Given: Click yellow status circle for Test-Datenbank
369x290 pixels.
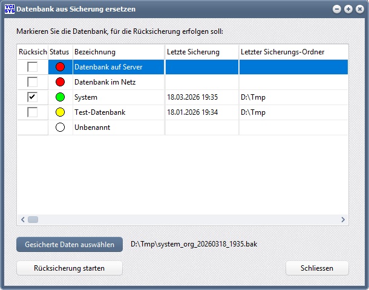Looking at the screenshot, I should [x=60, y=112].
